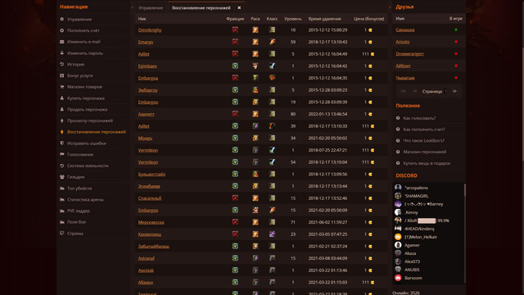Sort table by Время удаления column
This screenshot has width=524, height=295.
pos(324,19)
